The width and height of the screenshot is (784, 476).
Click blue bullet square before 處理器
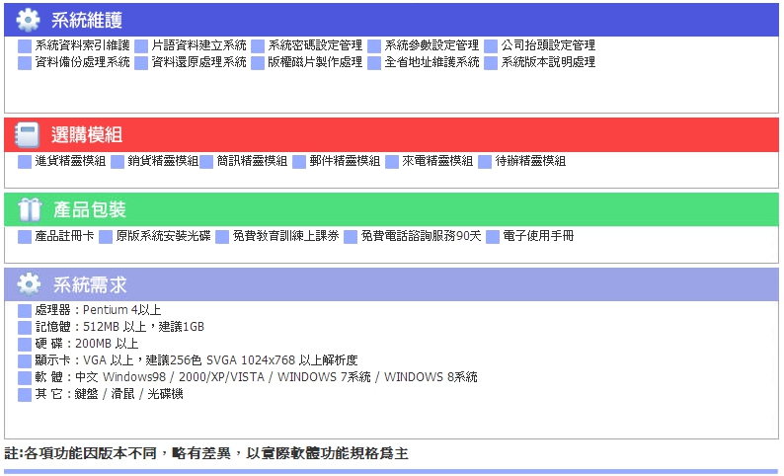(25, 311)
